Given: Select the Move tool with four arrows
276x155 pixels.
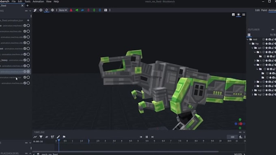Looking at the screenshot, I should (x=41, y=10).
